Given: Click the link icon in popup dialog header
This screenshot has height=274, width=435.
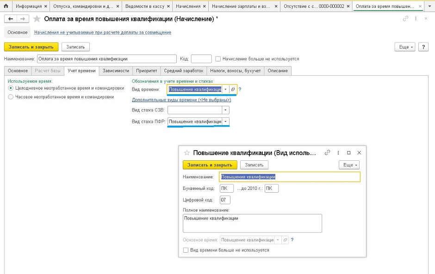Looking at the screenshot, I should coord(327,152).
